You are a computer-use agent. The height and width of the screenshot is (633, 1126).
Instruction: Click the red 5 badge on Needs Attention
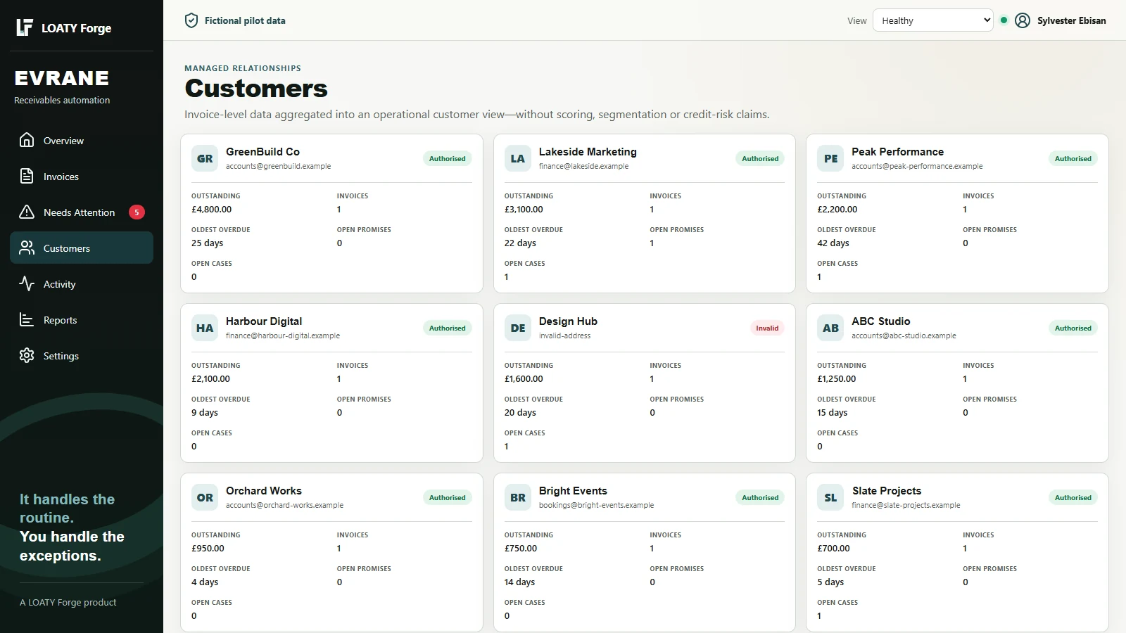click(x=137, y=212)
